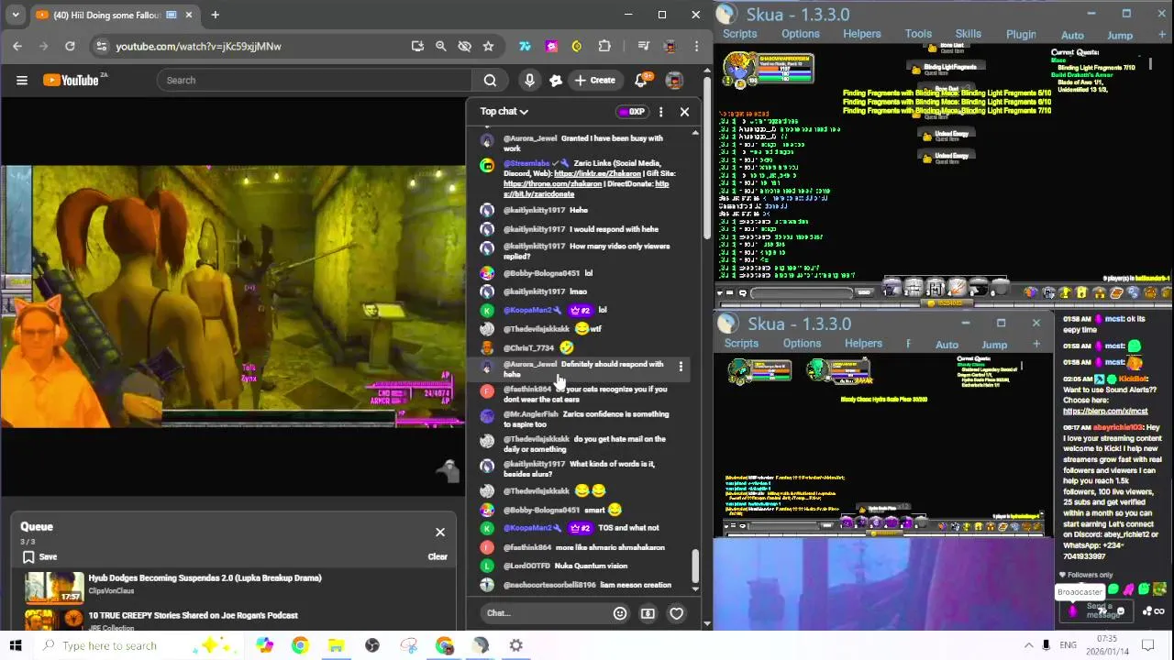This screenshot has width=1174, height=660.
Task: Go to the YouTube home logo
Action: click(72, 80)
